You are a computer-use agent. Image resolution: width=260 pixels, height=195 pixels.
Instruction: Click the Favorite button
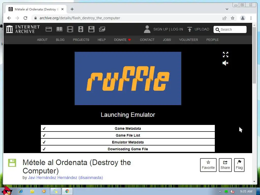[x=208, y=165]
